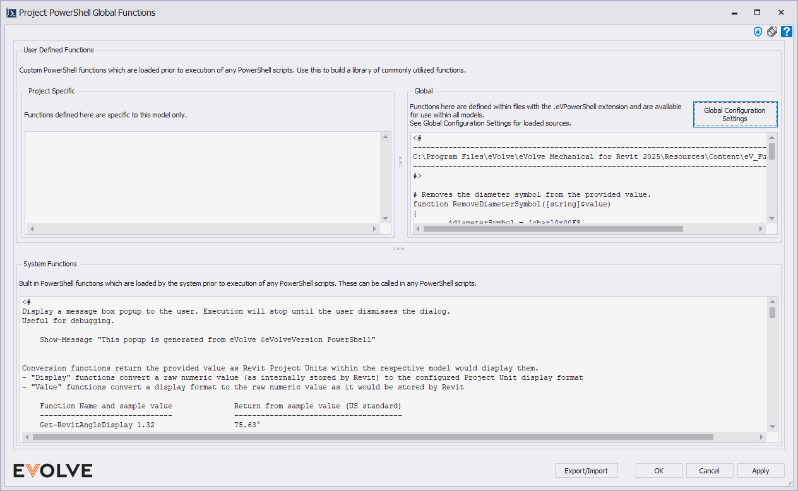This screenshot has width=798, height=491.
Task: Click right arrow of Global horizontal scrollbar
Action: coord(761,228)
